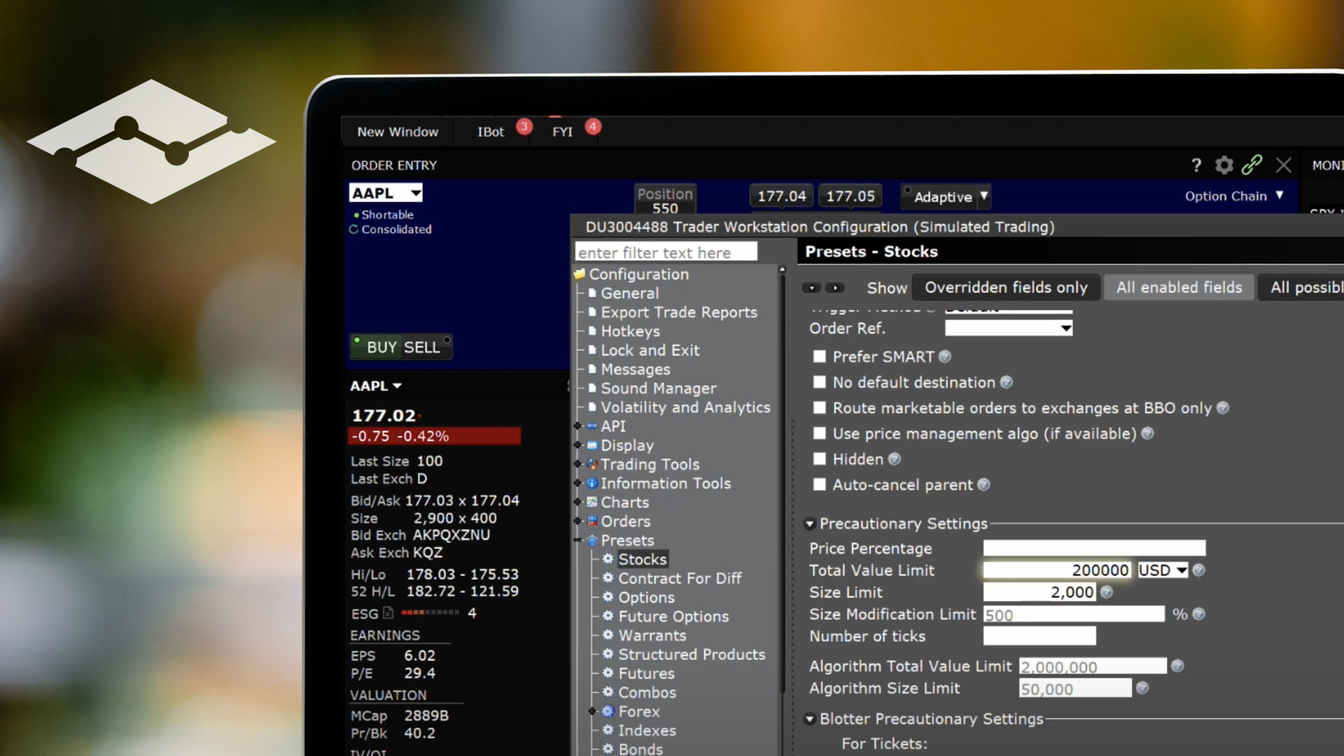The image size is (1344, 756).
Task: Expand the Order Ref. dropdown
Action: (x=1065, y=328)
